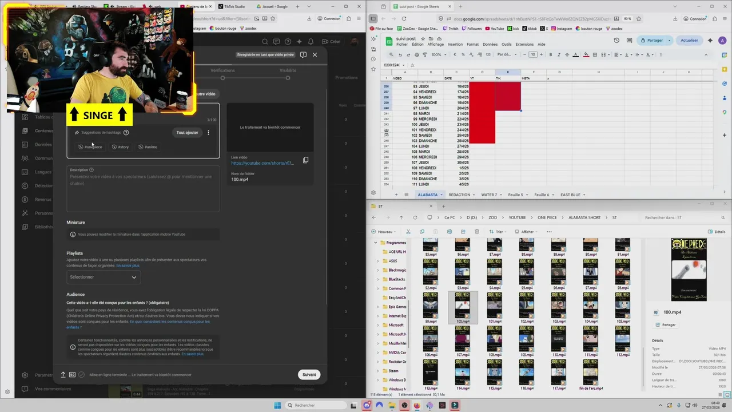Undo in the Google Sheets toolbar

400,55
